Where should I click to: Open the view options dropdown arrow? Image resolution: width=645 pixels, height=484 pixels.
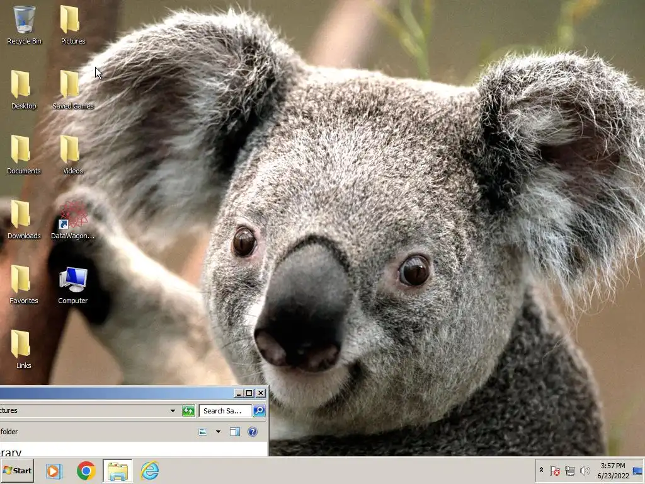[219, 432]
